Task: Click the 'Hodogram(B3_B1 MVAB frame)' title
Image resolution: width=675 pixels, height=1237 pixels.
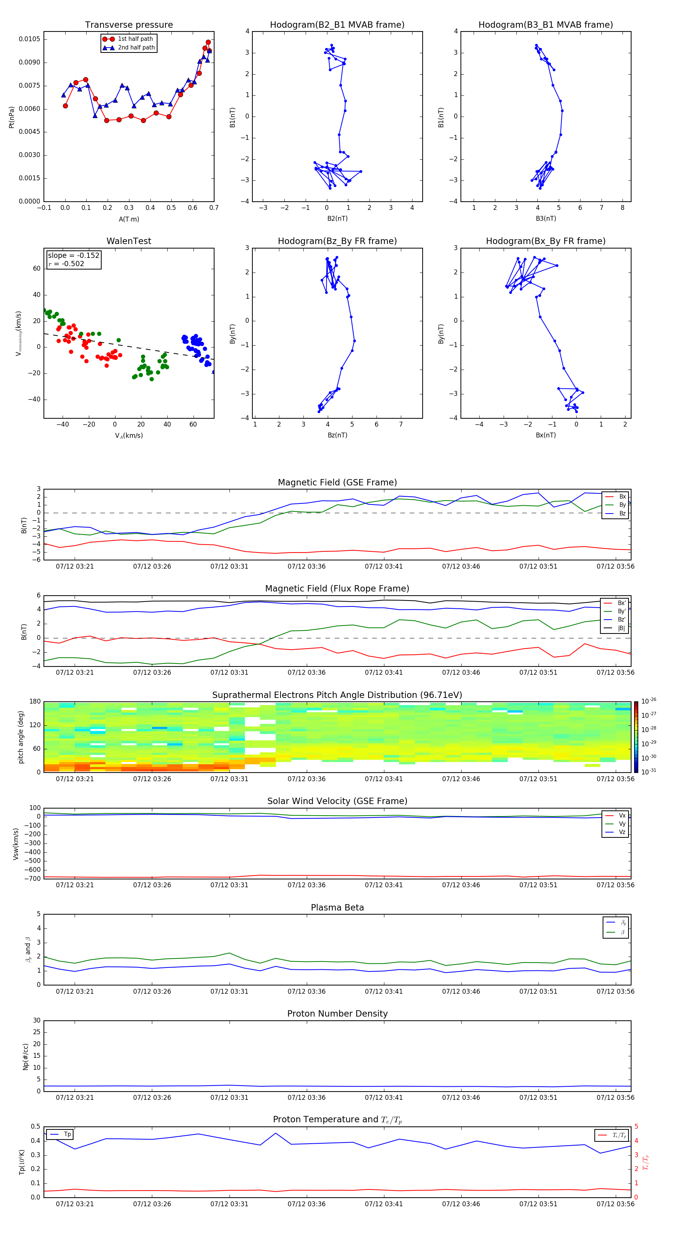Action: 546,24
